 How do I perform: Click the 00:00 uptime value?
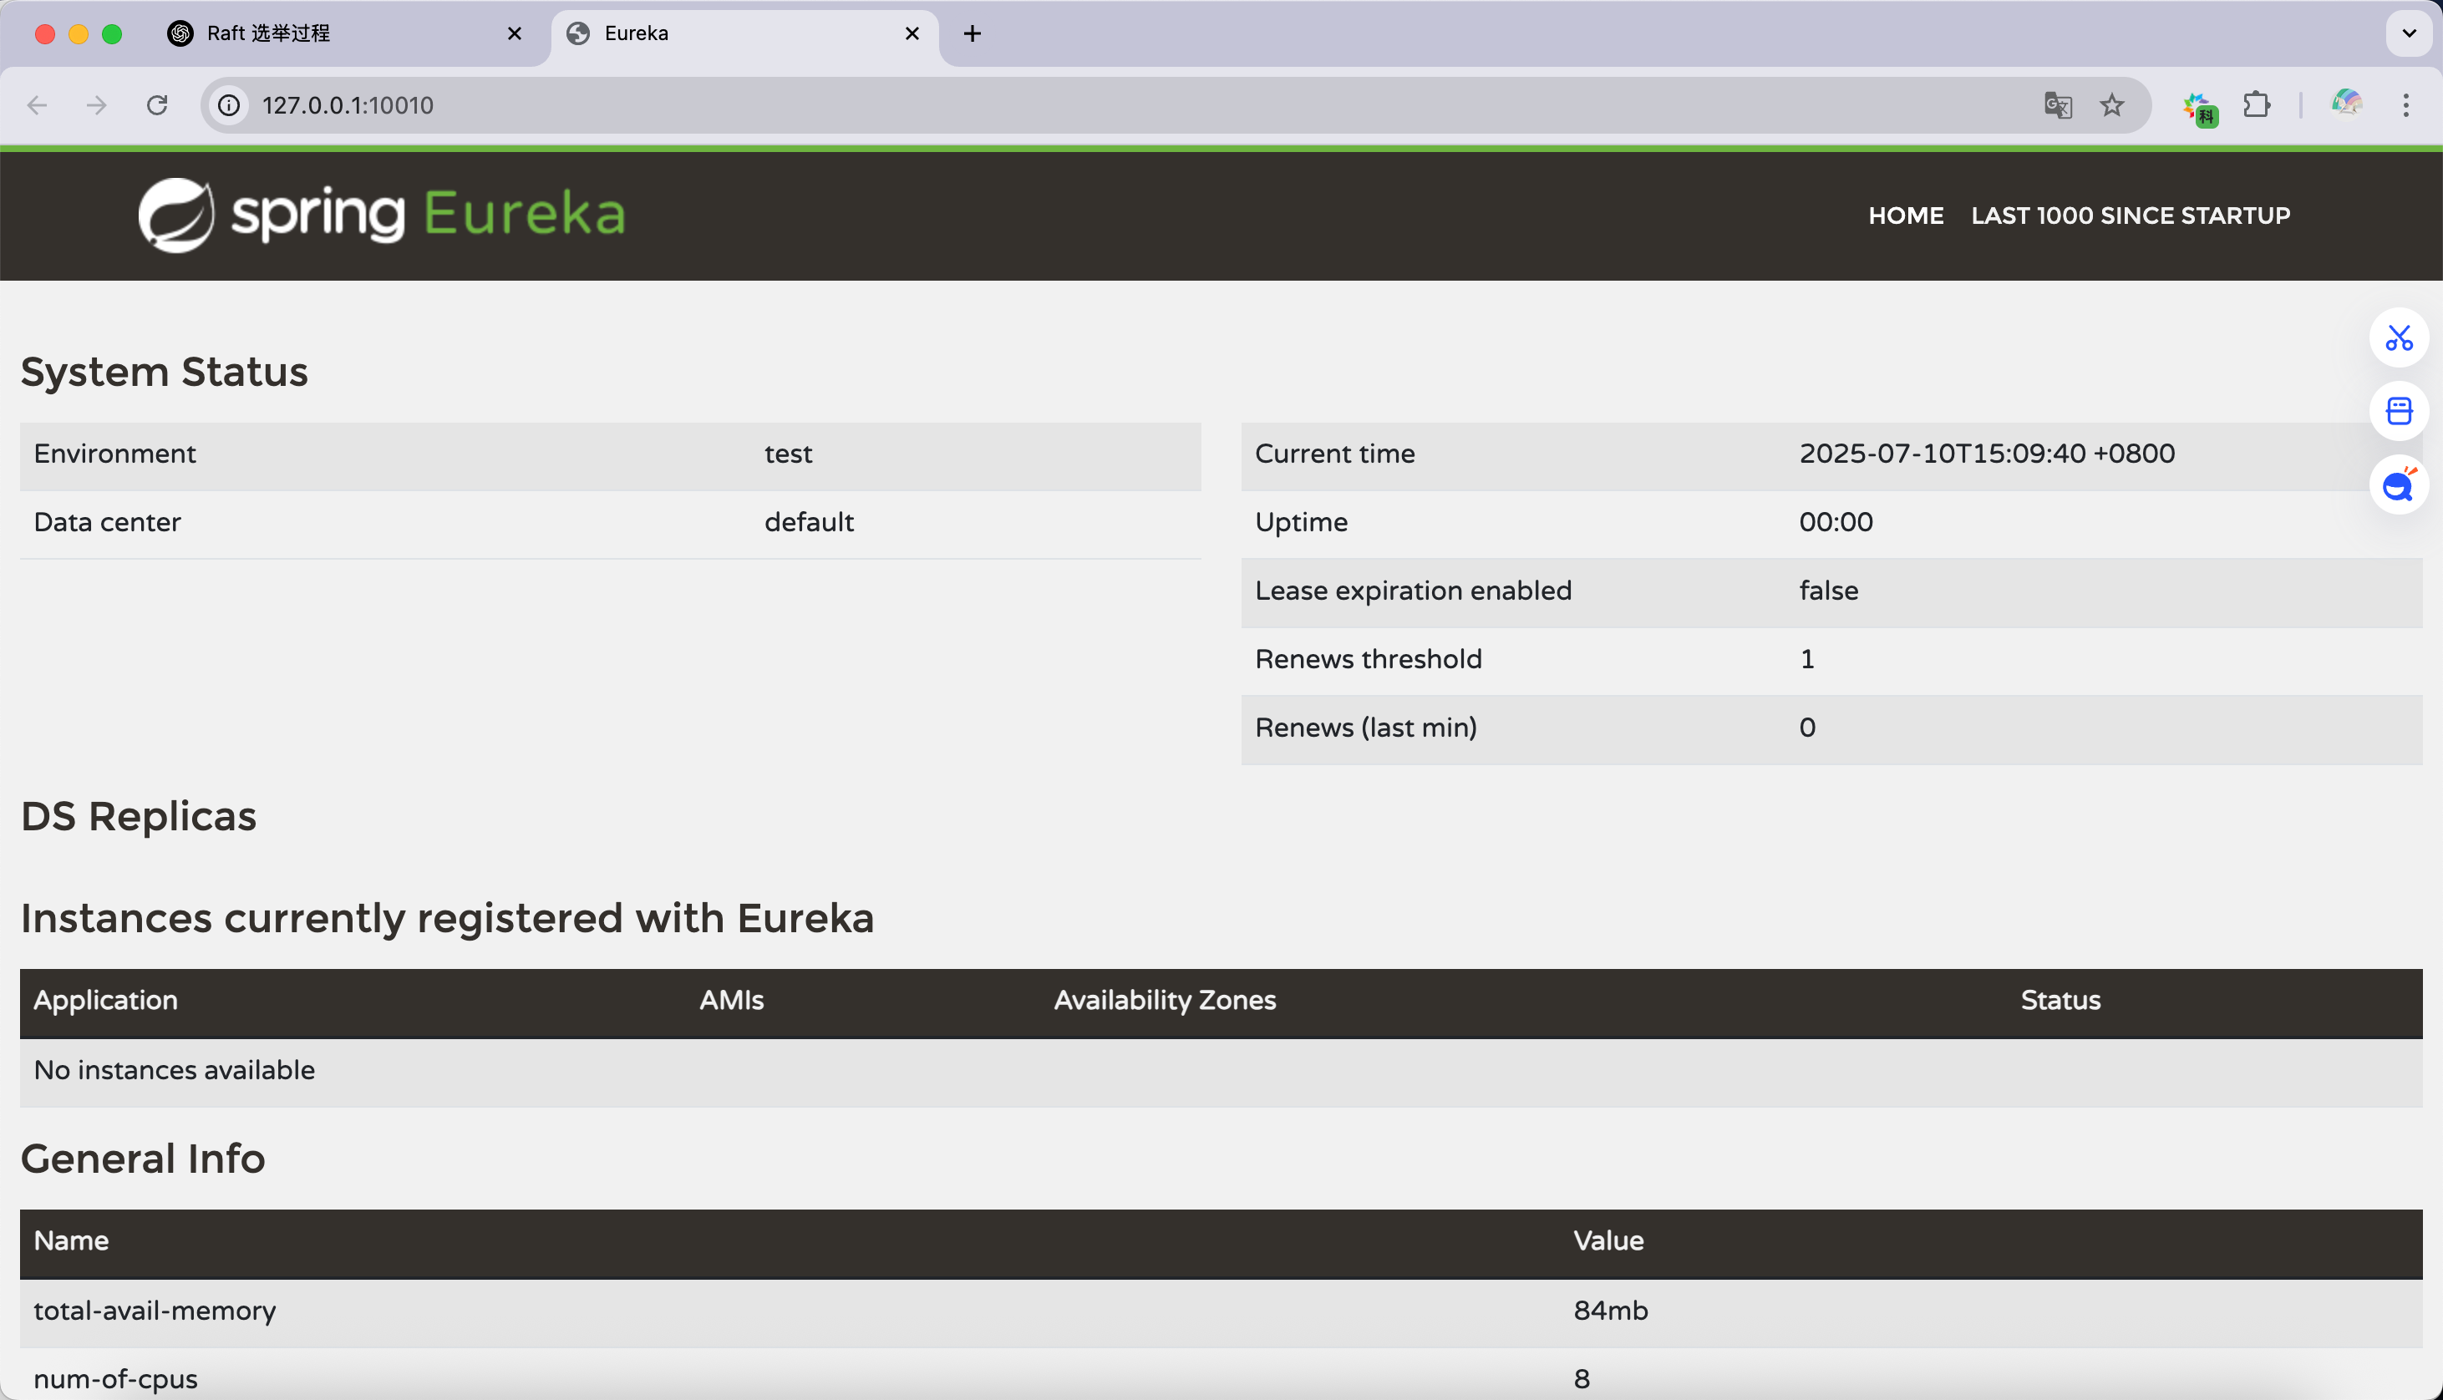[x=1836, y=522]
